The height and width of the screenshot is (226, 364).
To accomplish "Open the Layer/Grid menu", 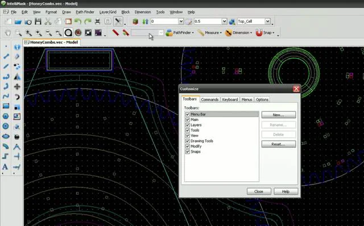I will coord(108,12).
